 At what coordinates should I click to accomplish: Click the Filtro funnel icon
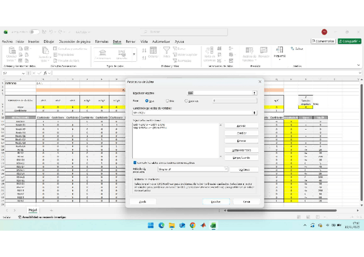coord(167,51)
